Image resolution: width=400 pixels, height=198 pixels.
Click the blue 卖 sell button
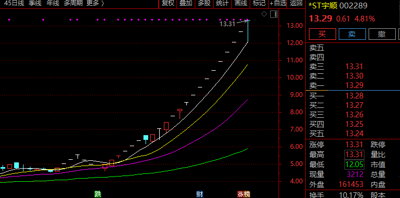[x=352, y=34]
